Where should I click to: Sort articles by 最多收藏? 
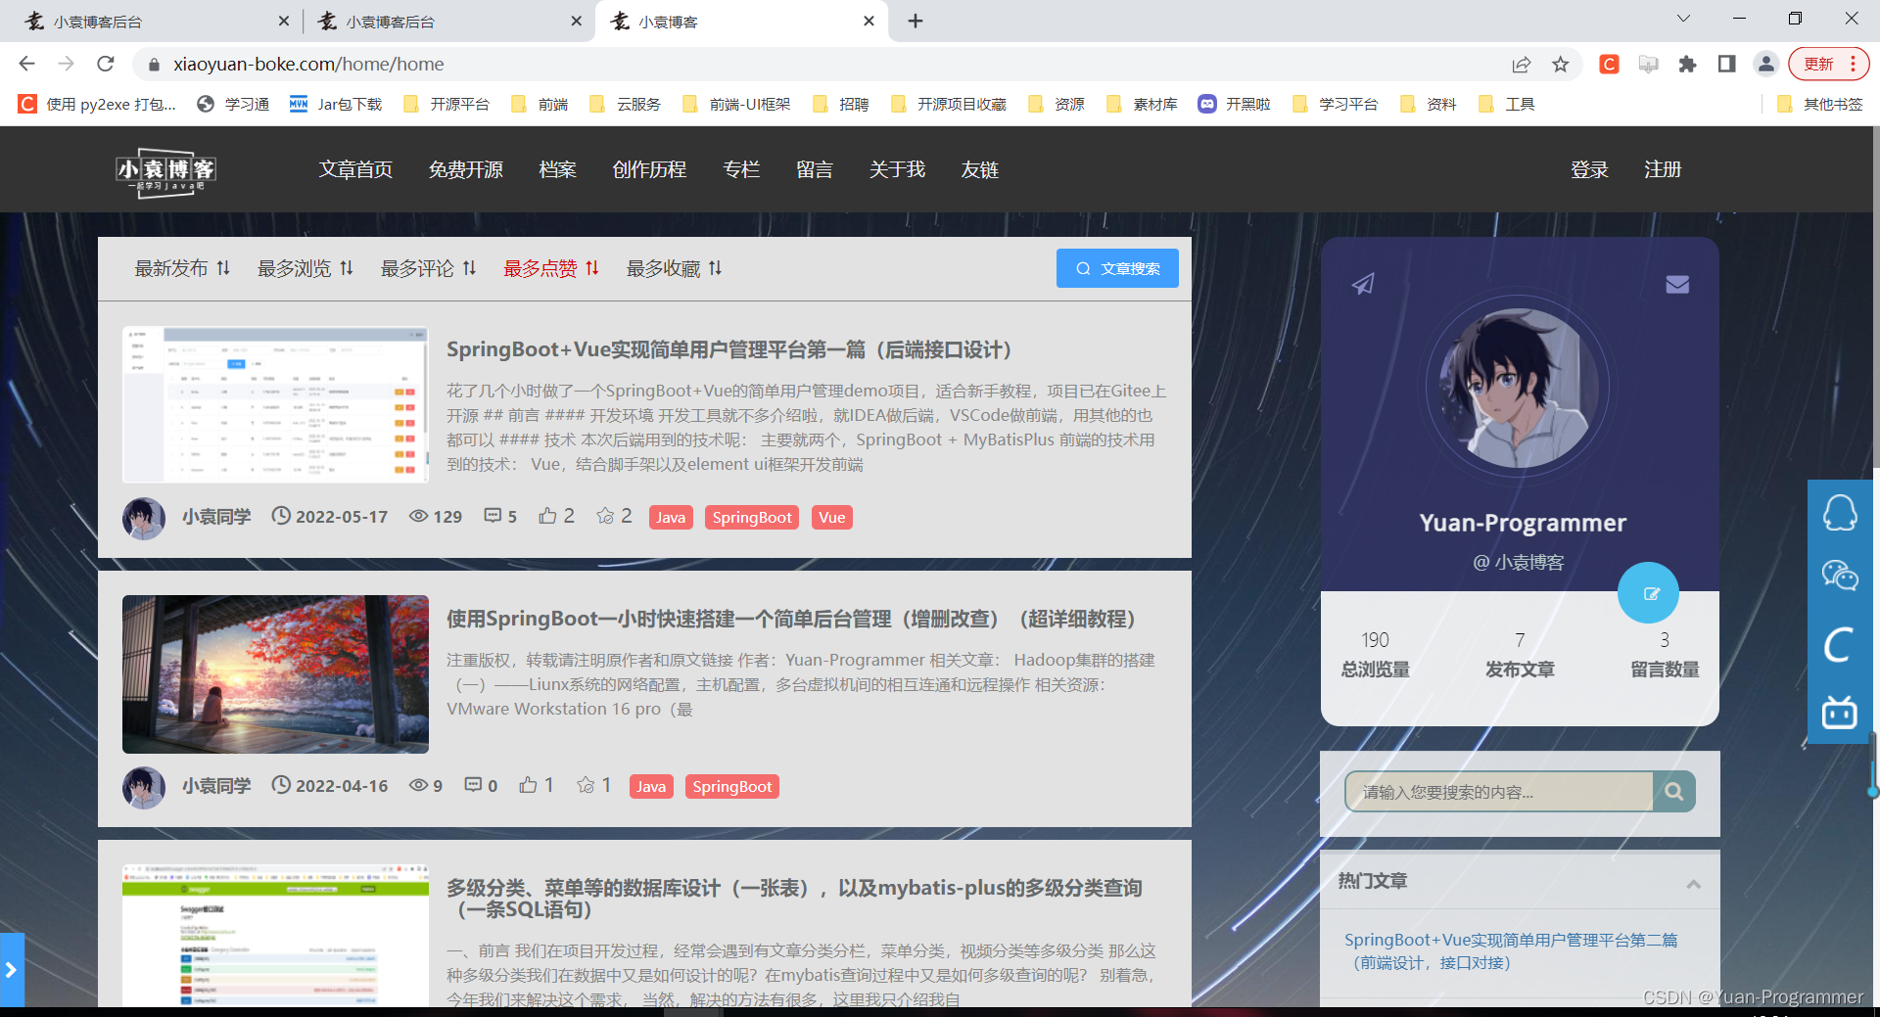click(675, 268)
